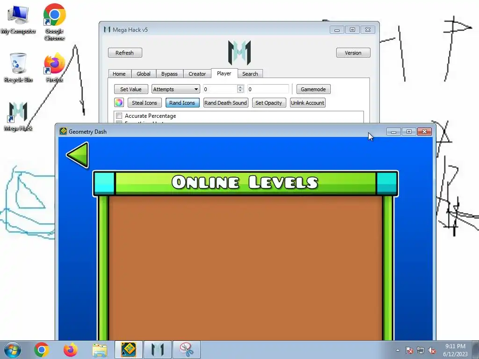Minimize the Mega Hack v5 window

pos(337,30)
